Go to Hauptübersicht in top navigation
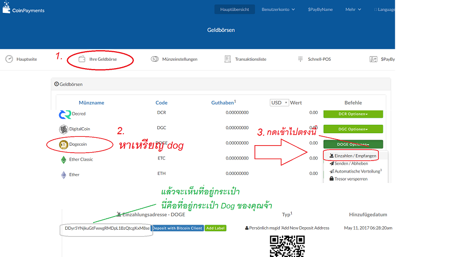This screenshot has height=257, width=458. click(234, 9)
